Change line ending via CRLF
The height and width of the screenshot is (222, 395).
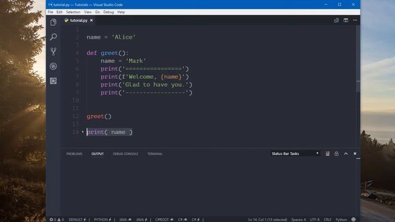[x=328, y=220]
